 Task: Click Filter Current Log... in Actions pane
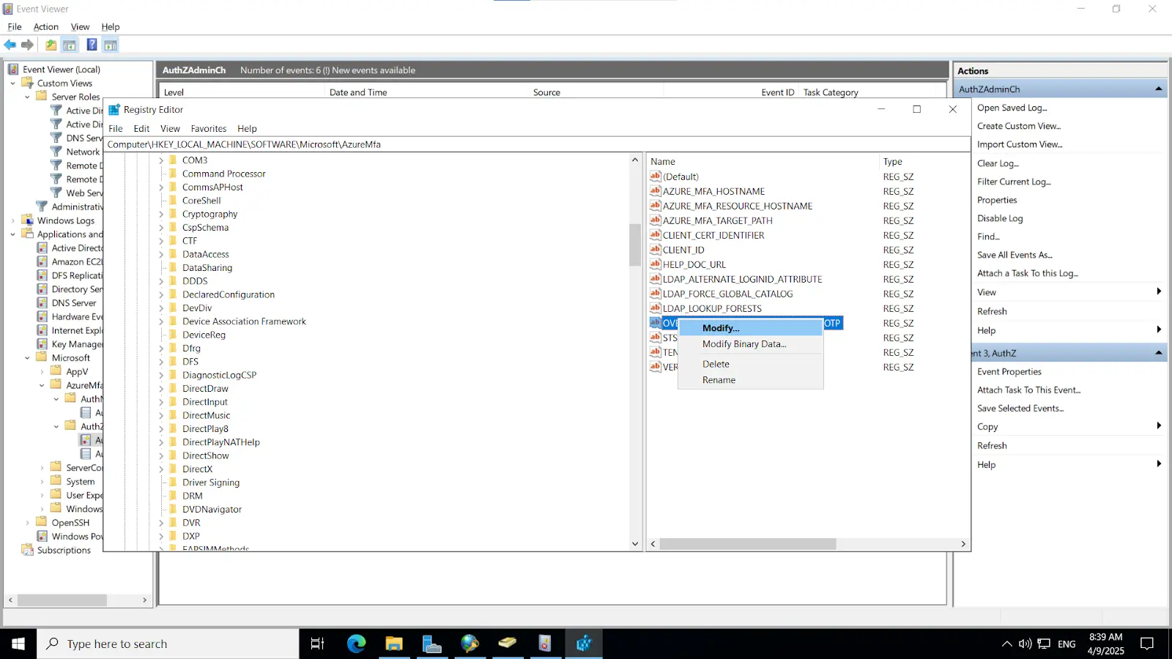click(x=1014, y=182)
